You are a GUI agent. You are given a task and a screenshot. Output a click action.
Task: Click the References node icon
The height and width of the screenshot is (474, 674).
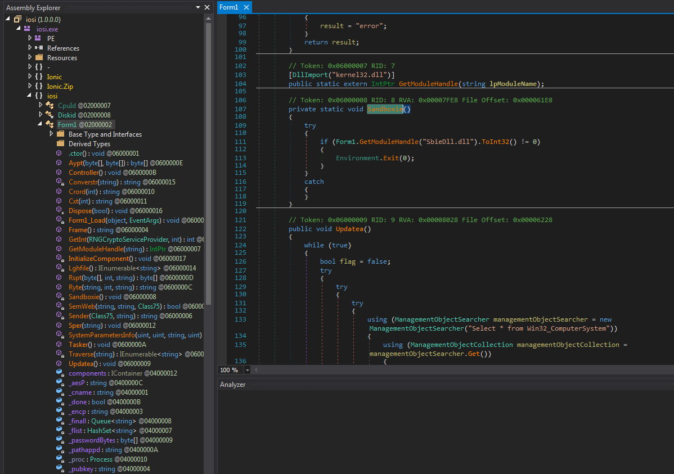point(38,48)
